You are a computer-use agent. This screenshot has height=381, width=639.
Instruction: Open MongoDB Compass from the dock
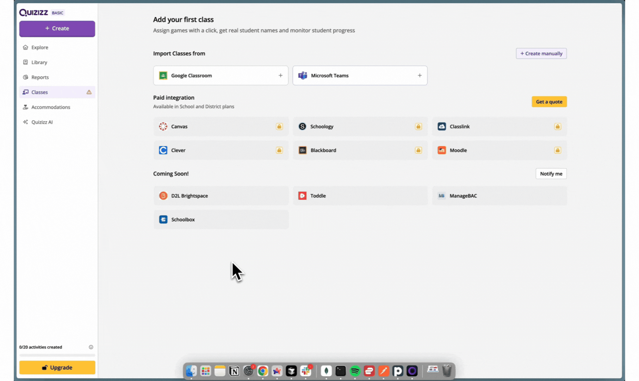326,371
